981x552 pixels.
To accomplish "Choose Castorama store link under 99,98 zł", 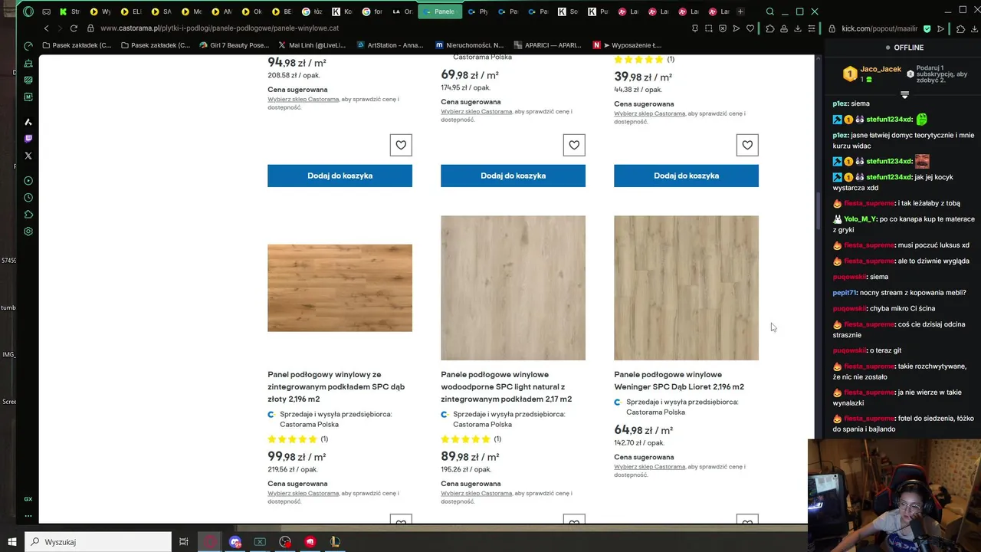I will coord(303,493).
